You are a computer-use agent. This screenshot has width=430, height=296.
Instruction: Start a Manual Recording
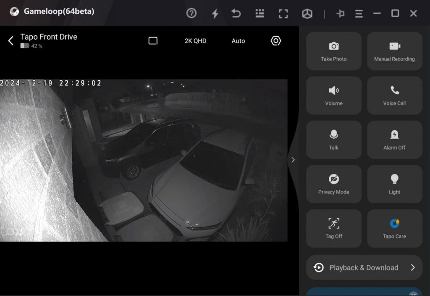point(394,51)
